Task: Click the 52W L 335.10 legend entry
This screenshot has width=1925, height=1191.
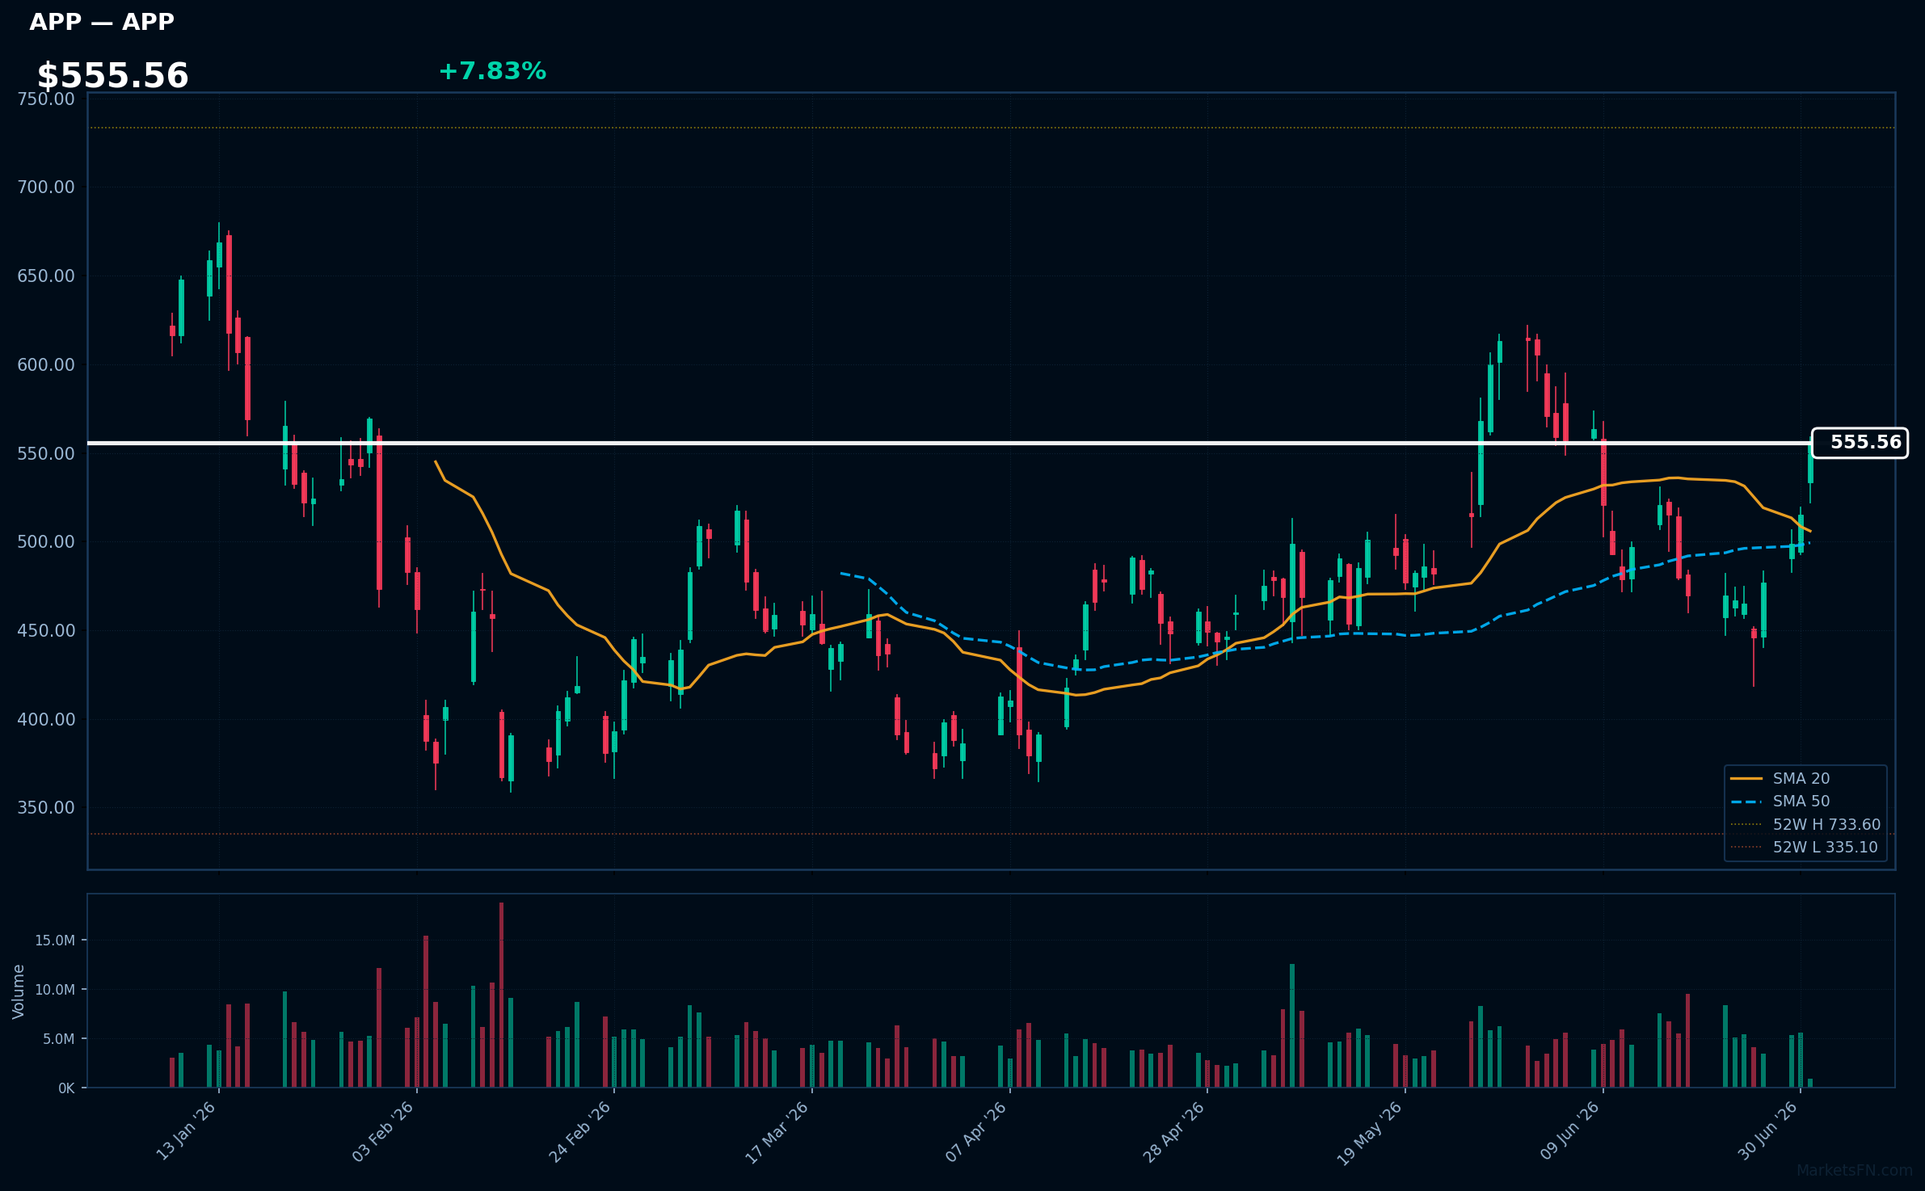Action: point(1804,847)
